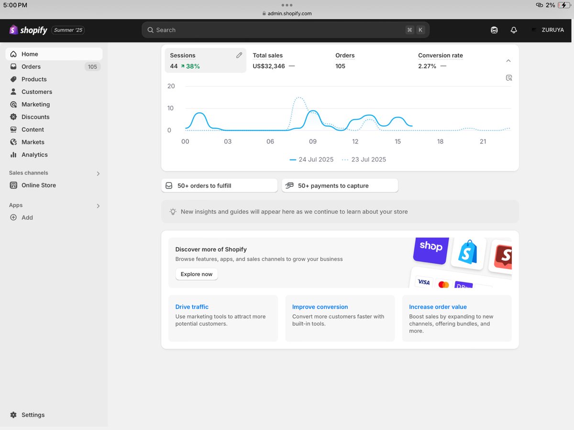Open Content in sidebar
574x430 pixels.
[x=54, y=129]
